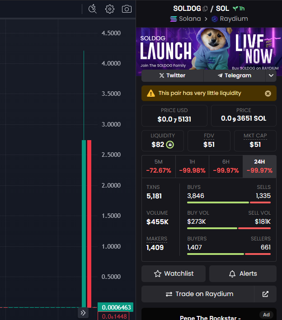Click the buyers versus sellers ratio bar

click(229, 254)
